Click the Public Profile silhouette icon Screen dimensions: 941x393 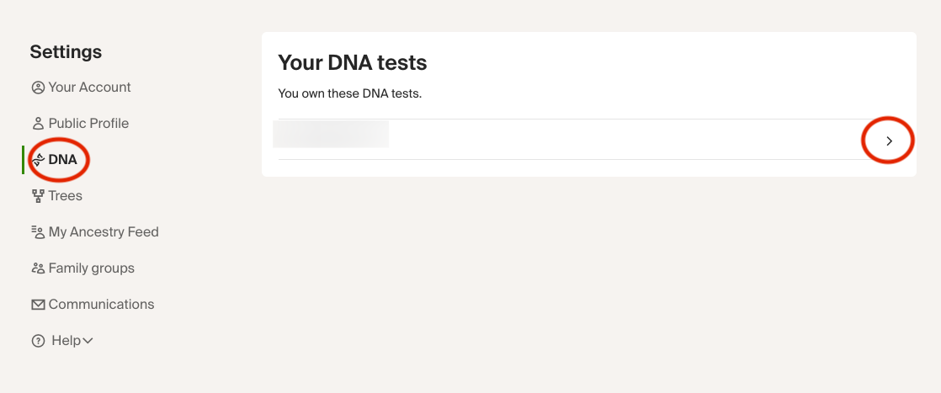[38, 124]
